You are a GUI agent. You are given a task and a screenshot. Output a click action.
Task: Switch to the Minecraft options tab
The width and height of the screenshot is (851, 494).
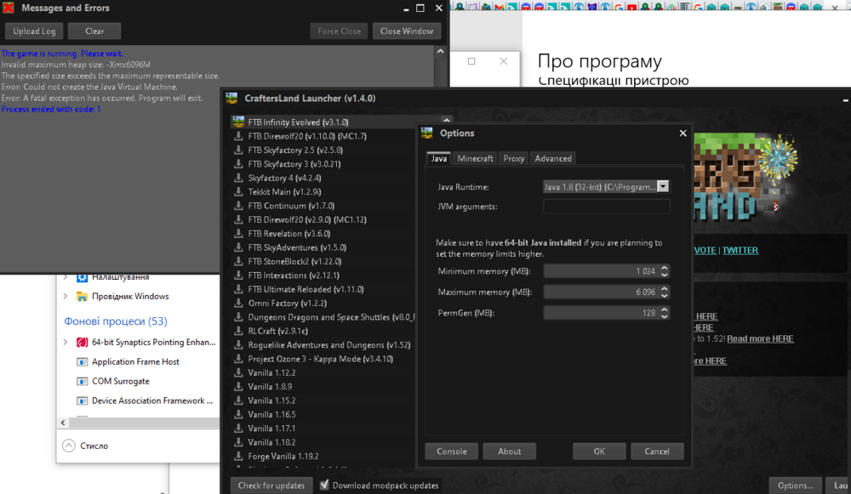click(x=475, y=158)
